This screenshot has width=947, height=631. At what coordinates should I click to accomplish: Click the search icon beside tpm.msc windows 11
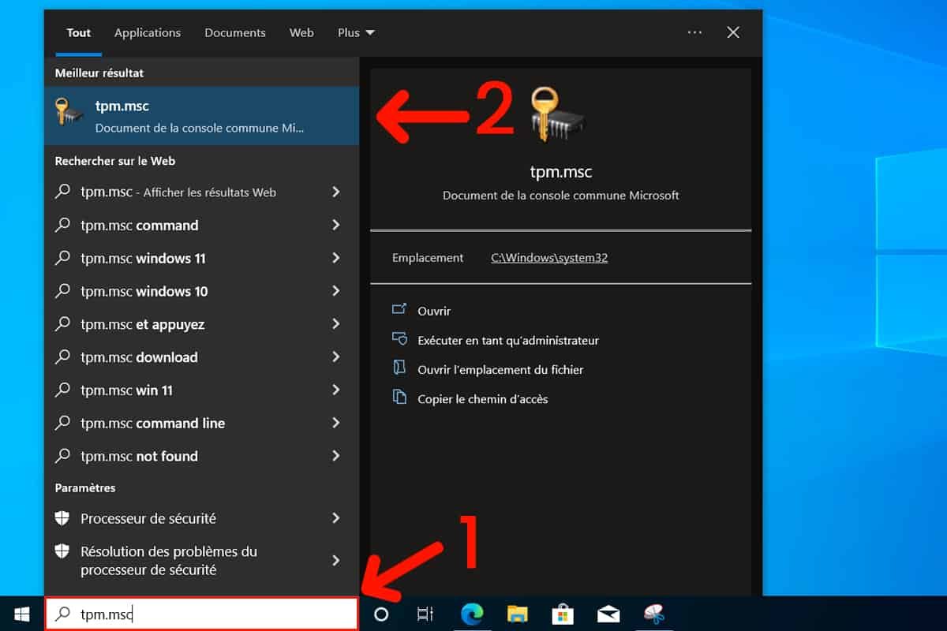click(62, 258)
